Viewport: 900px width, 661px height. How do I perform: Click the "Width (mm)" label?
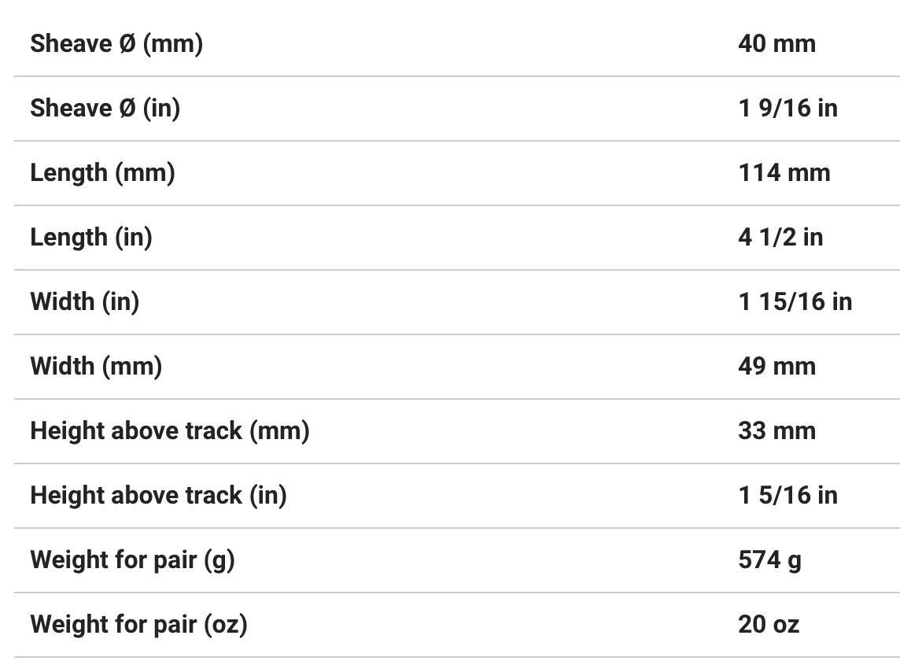coord(96,367)
